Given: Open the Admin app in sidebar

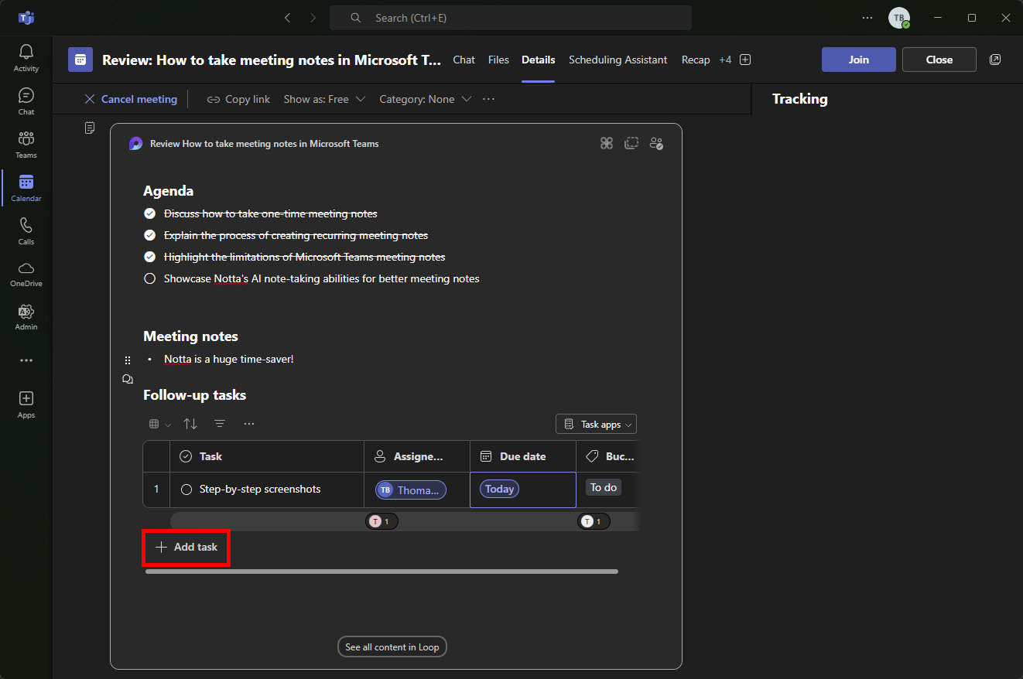Looking at the screenshot, I should pos(26,317).
